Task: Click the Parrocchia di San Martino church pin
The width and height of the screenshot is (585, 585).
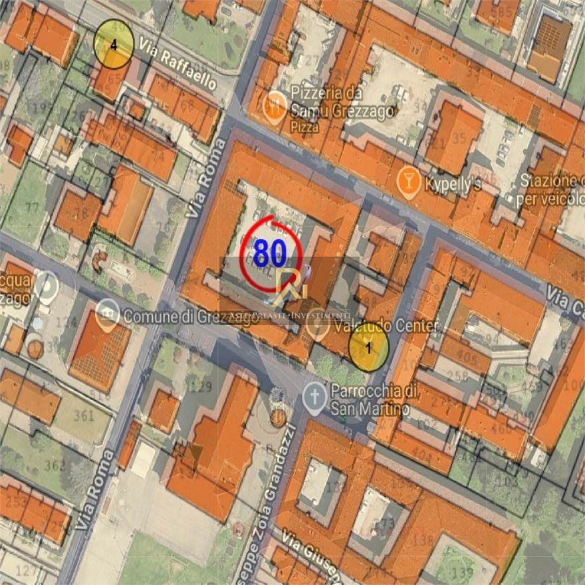Action: click(314, 398)
